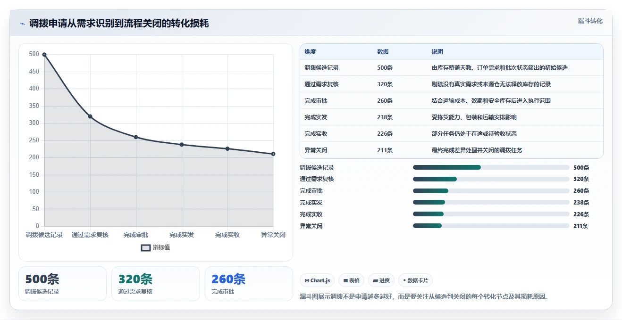The height and width of the screenshot is (320, 622).
Task: Click description 最终完成差异处理并关闭的调拨任务
Action: coord(477,150)
